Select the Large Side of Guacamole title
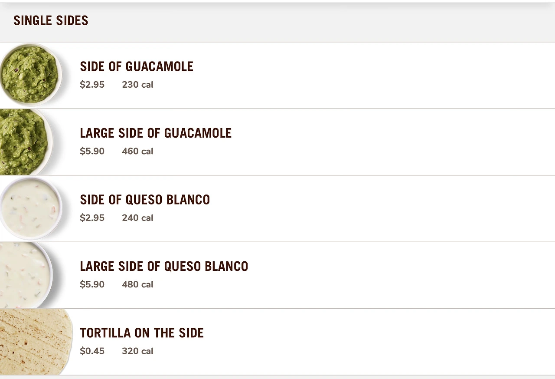 (x=156, y=133)
